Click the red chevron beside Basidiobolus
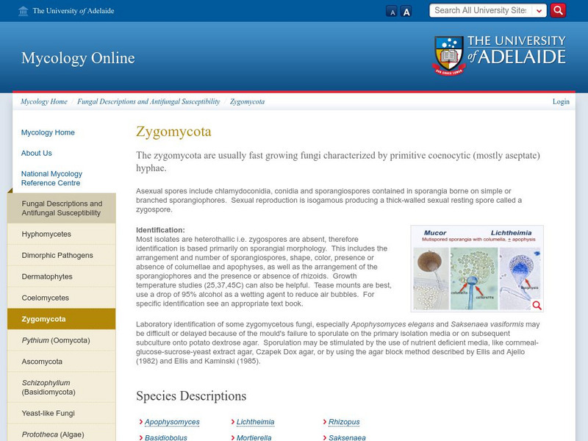This screenshot has width=588, height=441. coord(140,436)
